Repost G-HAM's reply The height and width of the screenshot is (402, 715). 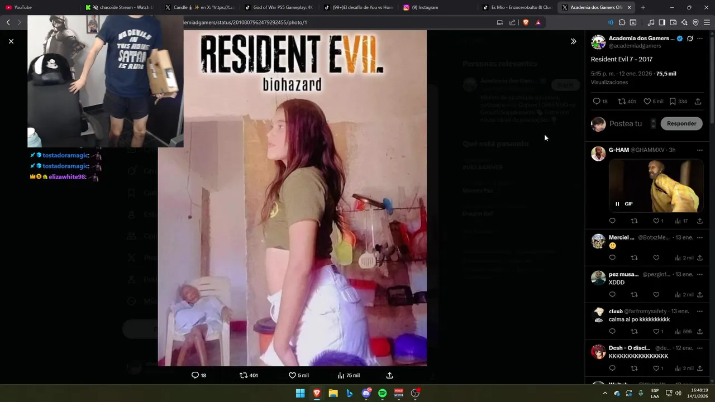pos(634,221)
